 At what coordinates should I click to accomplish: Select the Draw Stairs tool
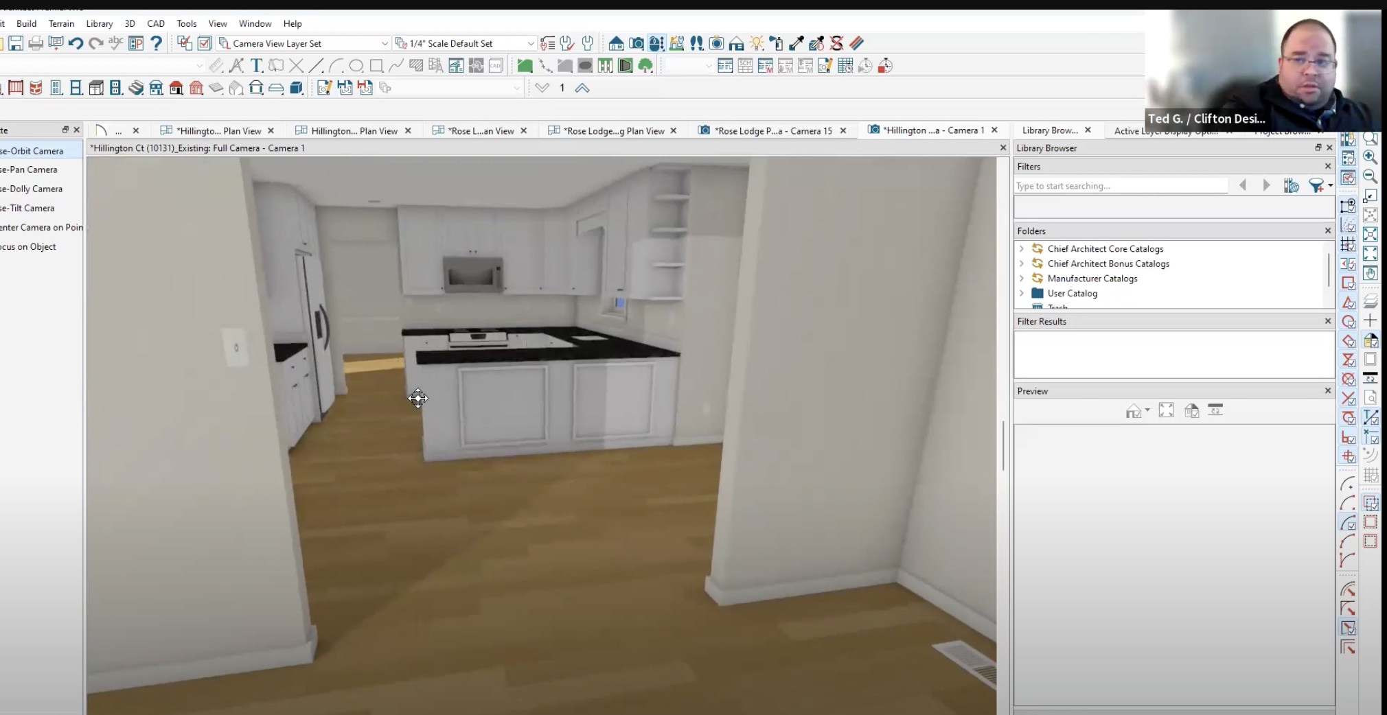[x=137, y=87]
